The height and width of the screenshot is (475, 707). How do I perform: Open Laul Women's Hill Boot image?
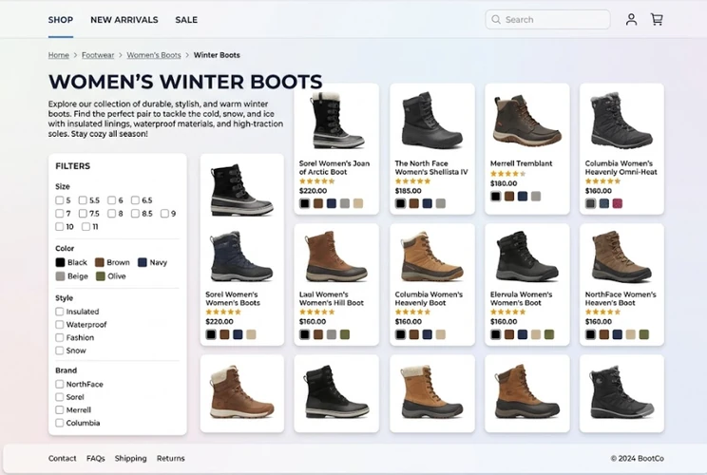point(336,256)
